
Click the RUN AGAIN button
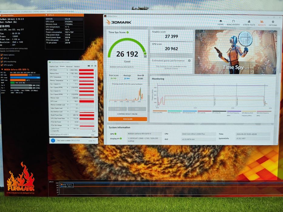tap(128, 119)
